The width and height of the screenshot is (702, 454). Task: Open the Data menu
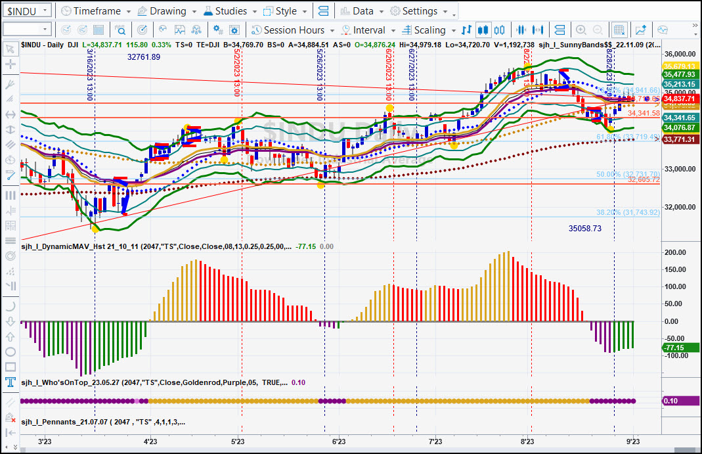click(x=357, y=11)
